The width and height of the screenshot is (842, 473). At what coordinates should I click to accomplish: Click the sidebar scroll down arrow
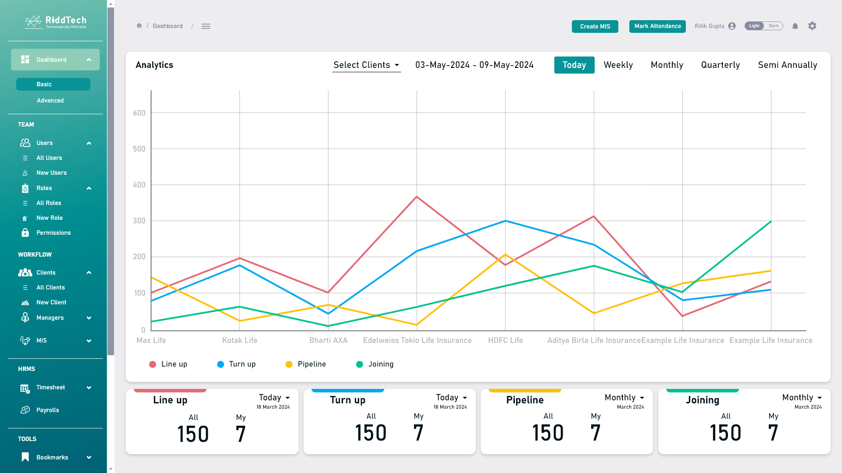(x=111, y=469)
